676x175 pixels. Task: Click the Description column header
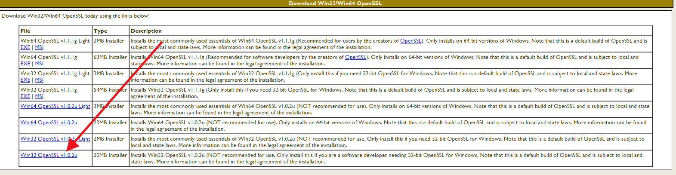pyautogui.click(x=391, y=31)
